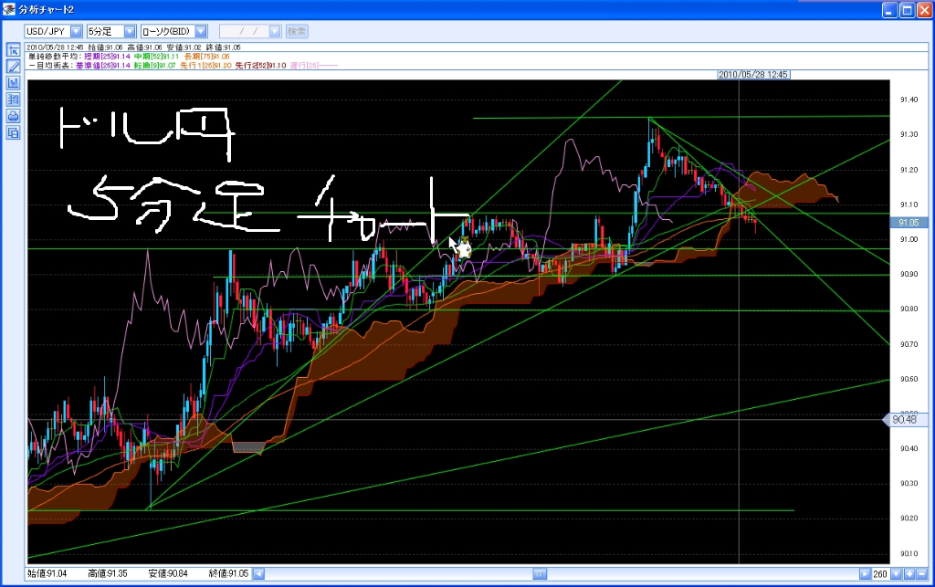Click the horizontal scrollbar thumb
The height and width of the screenshot is (587, 935).
pyautogui.click(x=540, y=574)
